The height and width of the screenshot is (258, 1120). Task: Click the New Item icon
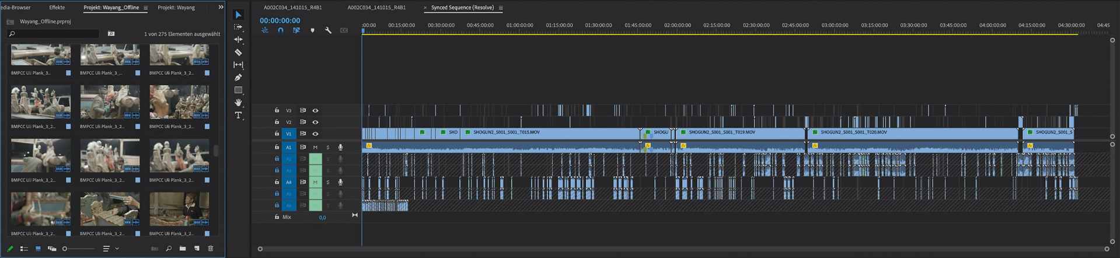[197, 249]
